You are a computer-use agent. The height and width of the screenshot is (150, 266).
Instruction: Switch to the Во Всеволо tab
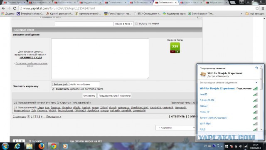140,2
